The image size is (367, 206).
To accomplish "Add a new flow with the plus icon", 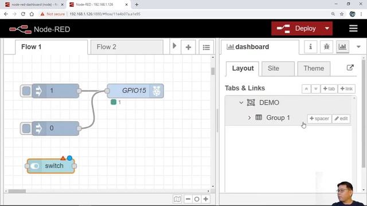I will point(188,47).
